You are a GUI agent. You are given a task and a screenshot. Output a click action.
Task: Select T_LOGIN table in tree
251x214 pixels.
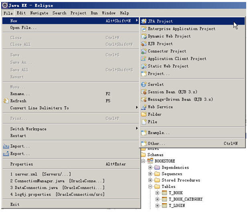[x=178, y=206]
